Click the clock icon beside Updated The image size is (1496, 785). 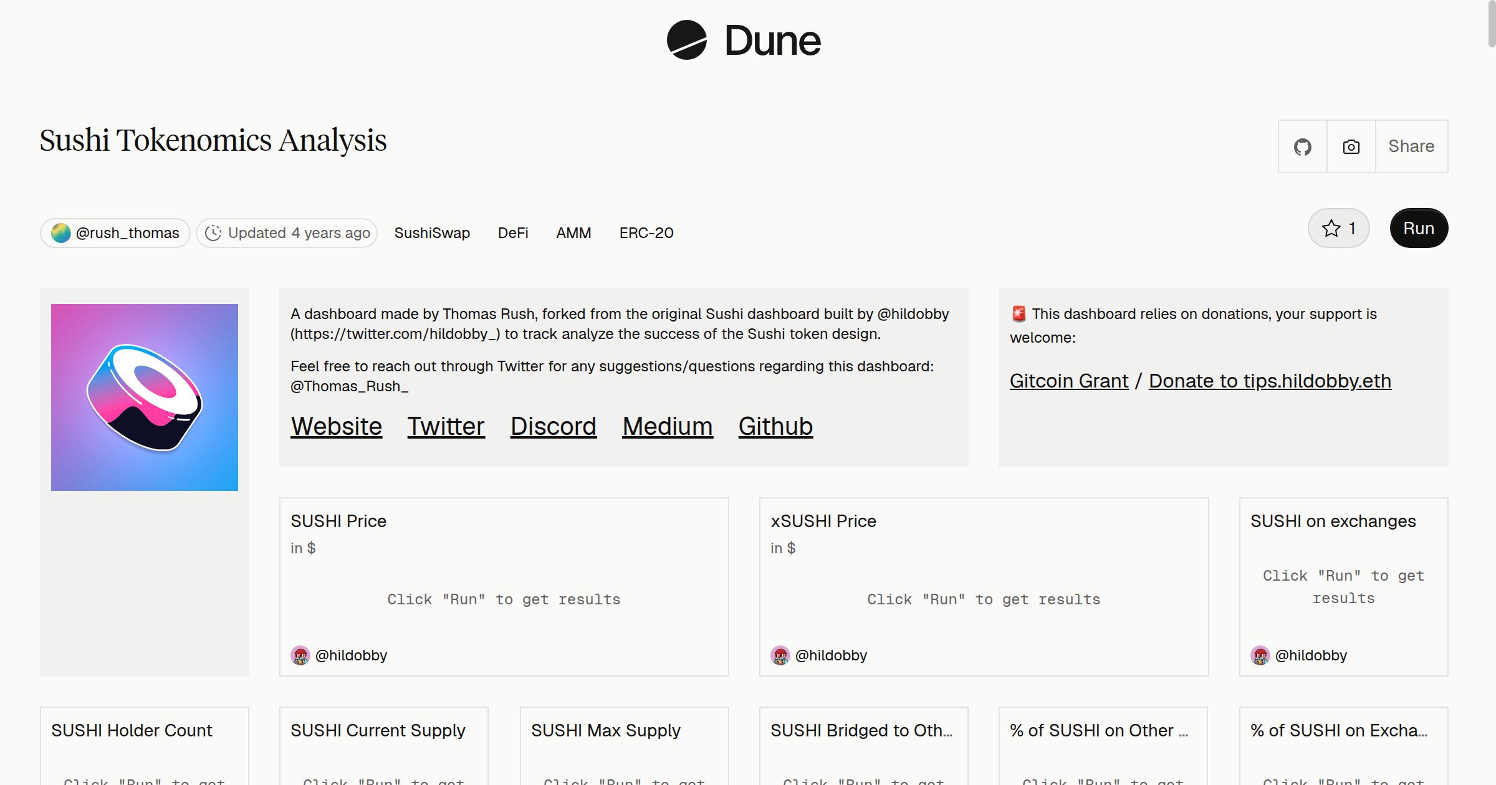point(213,233)
